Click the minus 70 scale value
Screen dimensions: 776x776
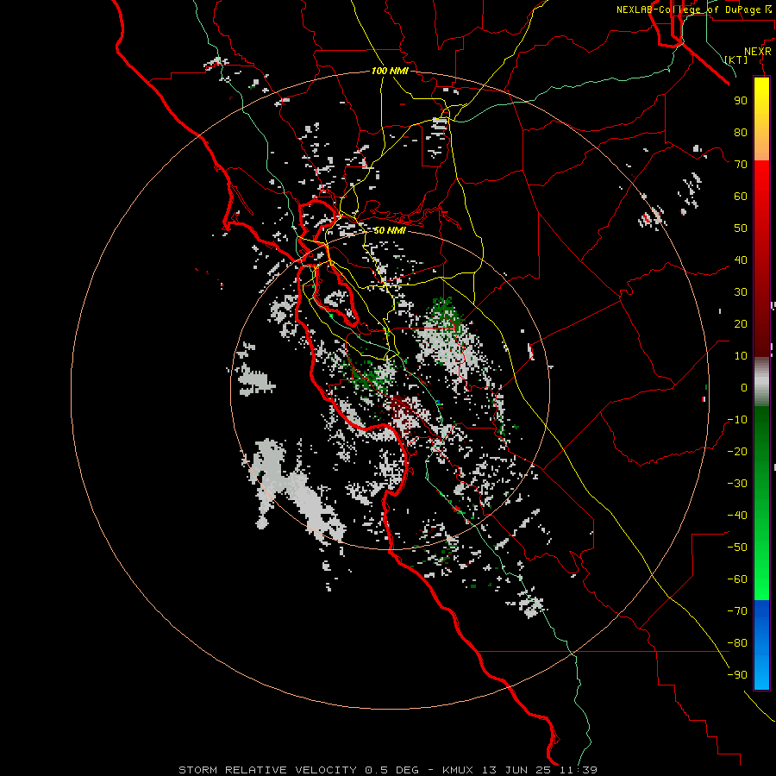click(x=737, y=611)
